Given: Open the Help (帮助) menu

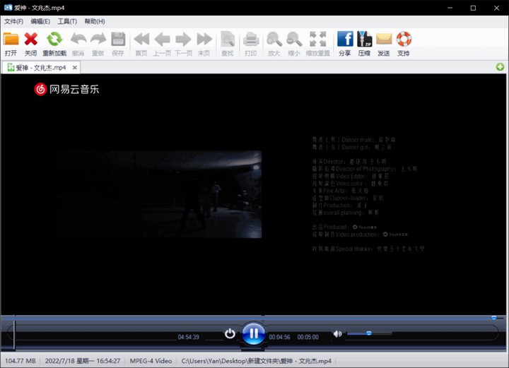Looking at the screenshot, I should coord(95,21).
